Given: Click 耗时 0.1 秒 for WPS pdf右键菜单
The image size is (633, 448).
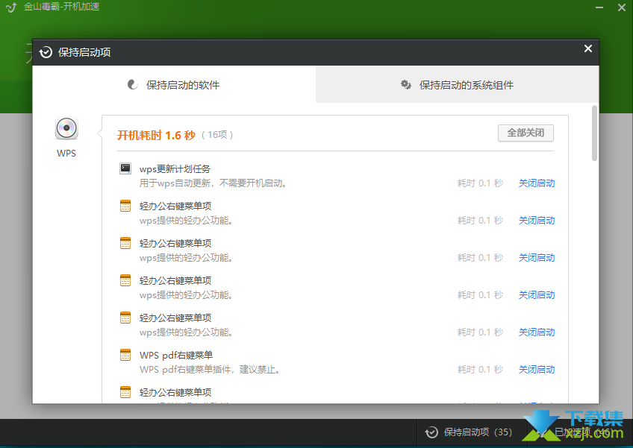Looking at the screenshot, I should tap(481, 370).
